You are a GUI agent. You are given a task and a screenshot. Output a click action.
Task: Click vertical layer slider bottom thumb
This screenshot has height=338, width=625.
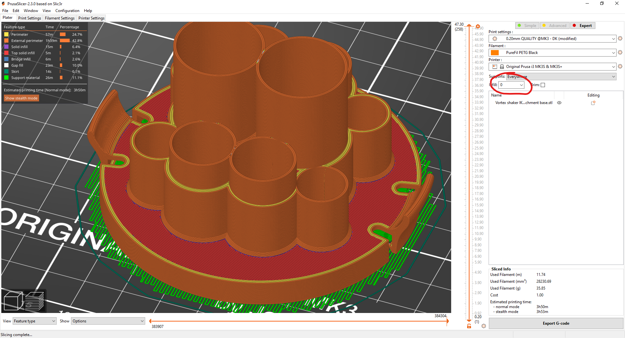(469, 320)
